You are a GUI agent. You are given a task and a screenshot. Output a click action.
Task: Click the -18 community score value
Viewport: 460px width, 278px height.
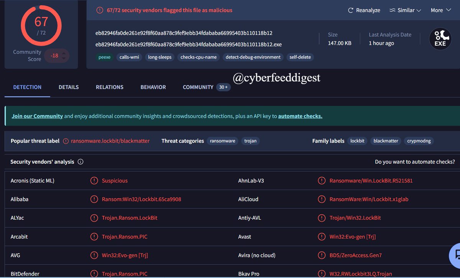(54, 56)
